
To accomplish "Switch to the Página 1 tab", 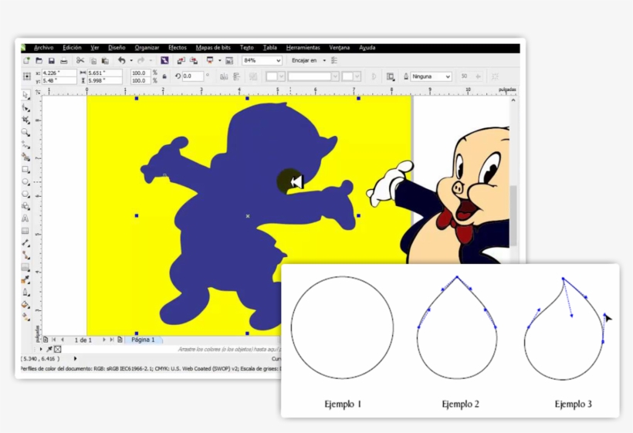I will (x=144, y=340).
